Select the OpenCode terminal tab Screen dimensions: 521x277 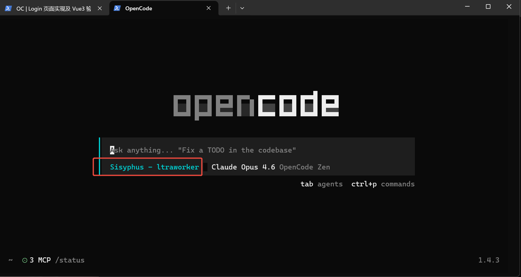point(164,8)
